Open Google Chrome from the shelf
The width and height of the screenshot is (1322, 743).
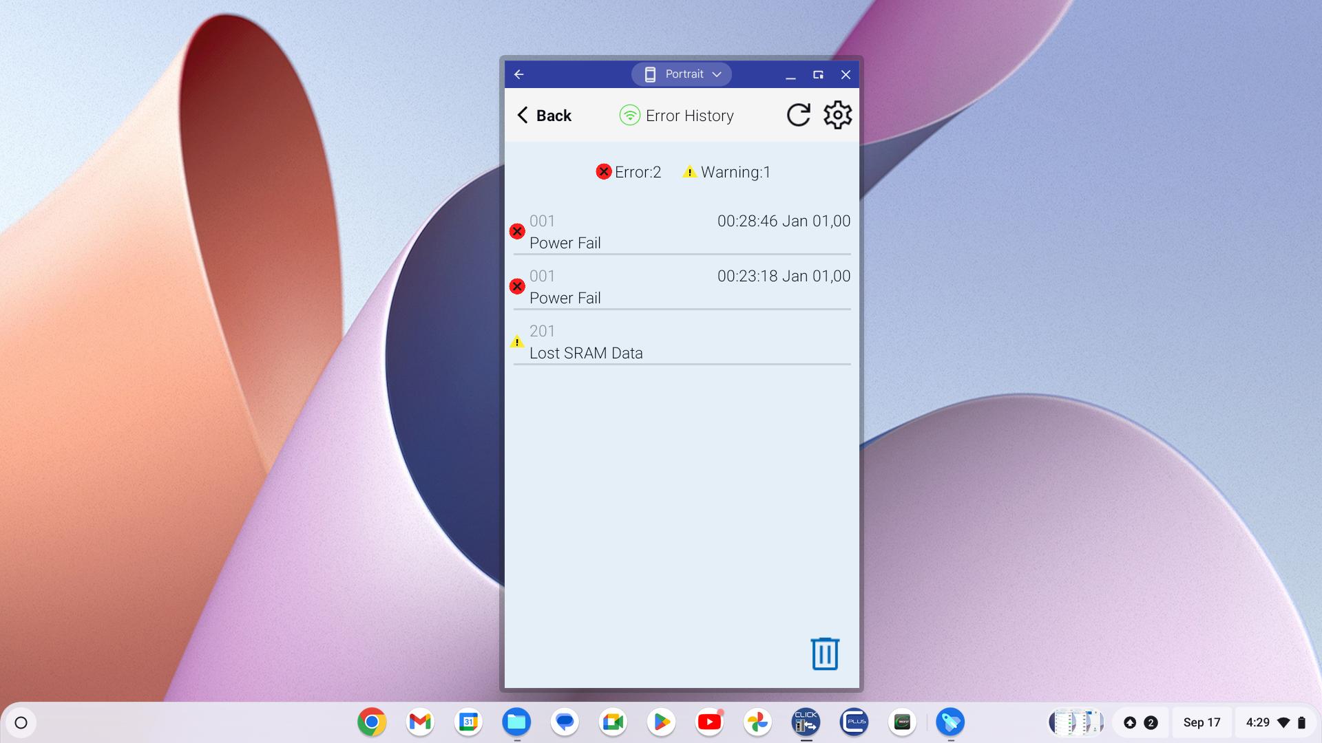pyautogui.click(x=372, y=722)
